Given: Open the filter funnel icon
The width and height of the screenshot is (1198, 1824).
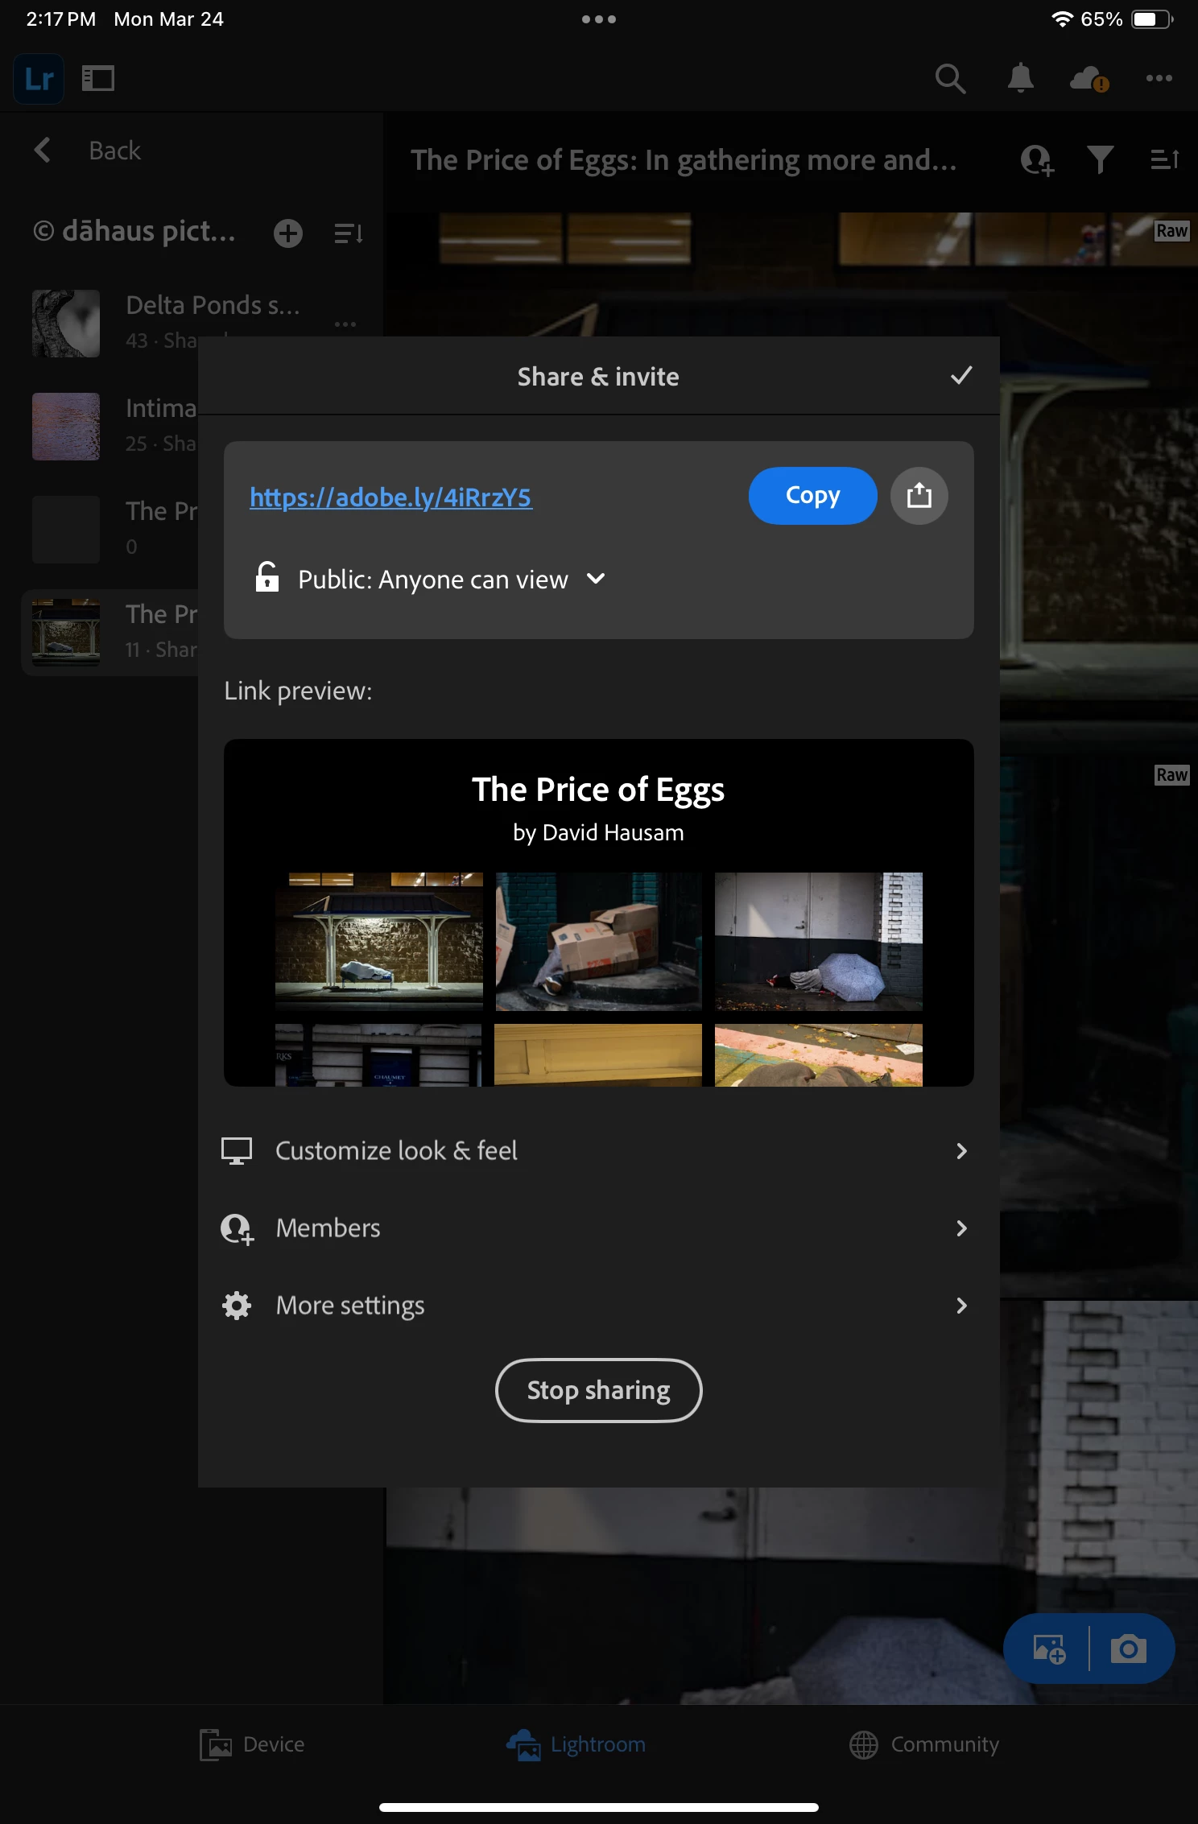Looking at the screenshot, I should (x=1100, y=159).
